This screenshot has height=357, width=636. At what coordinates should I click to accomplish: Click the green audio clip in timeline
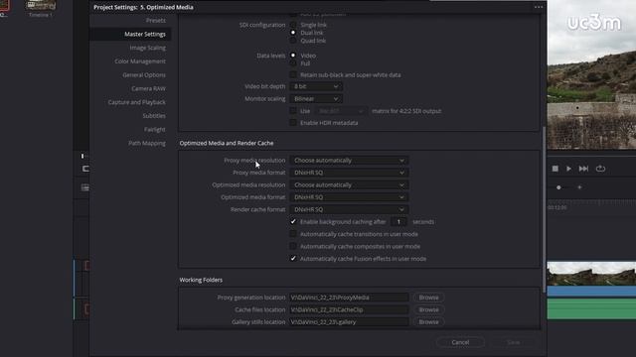591,309
